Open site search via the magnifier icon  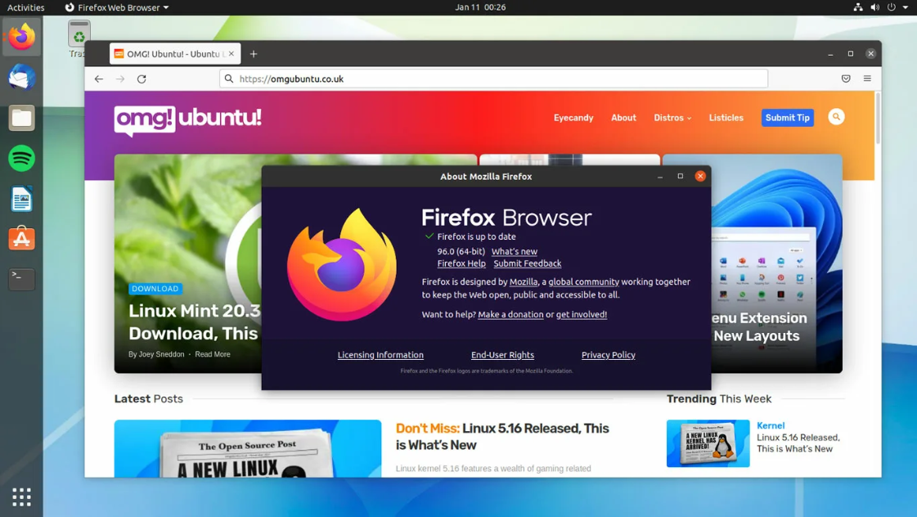coord(836,117)
